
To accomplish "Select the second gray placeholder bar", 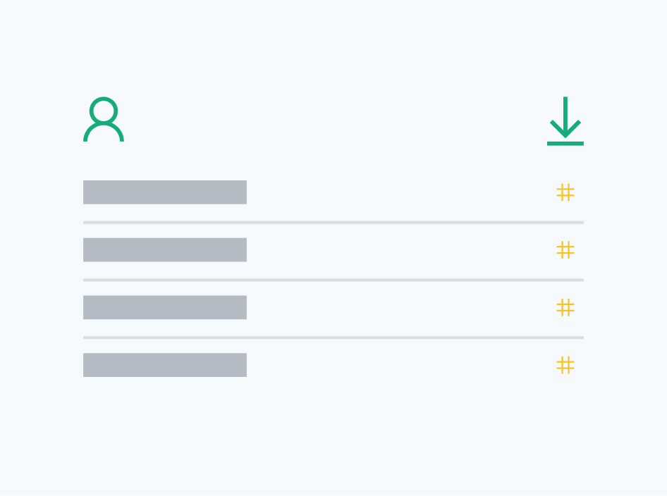I will 165,250.
